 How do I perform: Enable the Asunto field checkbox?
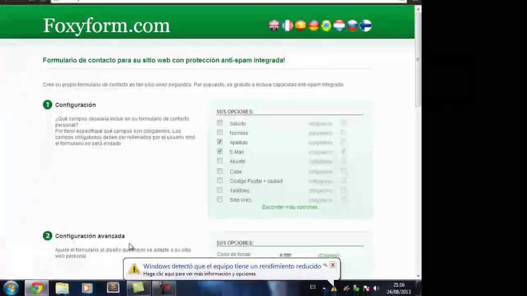pyautogui.click(x=219, y=161)
